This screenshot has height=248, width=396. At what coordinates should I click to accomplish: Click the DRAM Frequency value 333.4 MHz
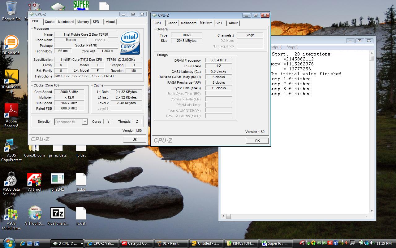pos(218,60)
